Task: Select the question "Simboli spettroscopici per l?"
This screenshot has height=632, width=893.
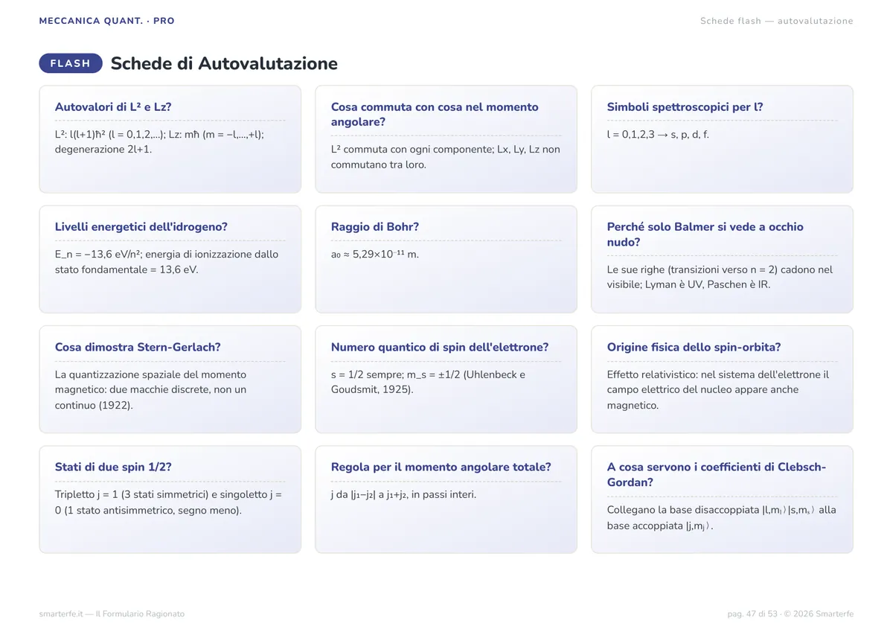Action: 685,106
